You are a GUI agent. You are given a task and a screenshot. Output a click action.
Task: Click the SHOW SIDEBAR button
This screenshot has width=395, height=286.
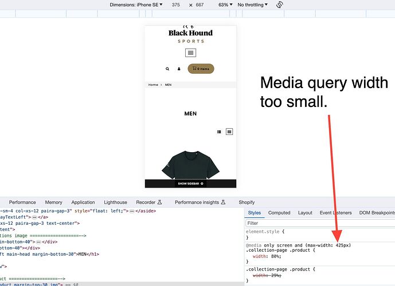pyautogui.click(x=190, y=184)
